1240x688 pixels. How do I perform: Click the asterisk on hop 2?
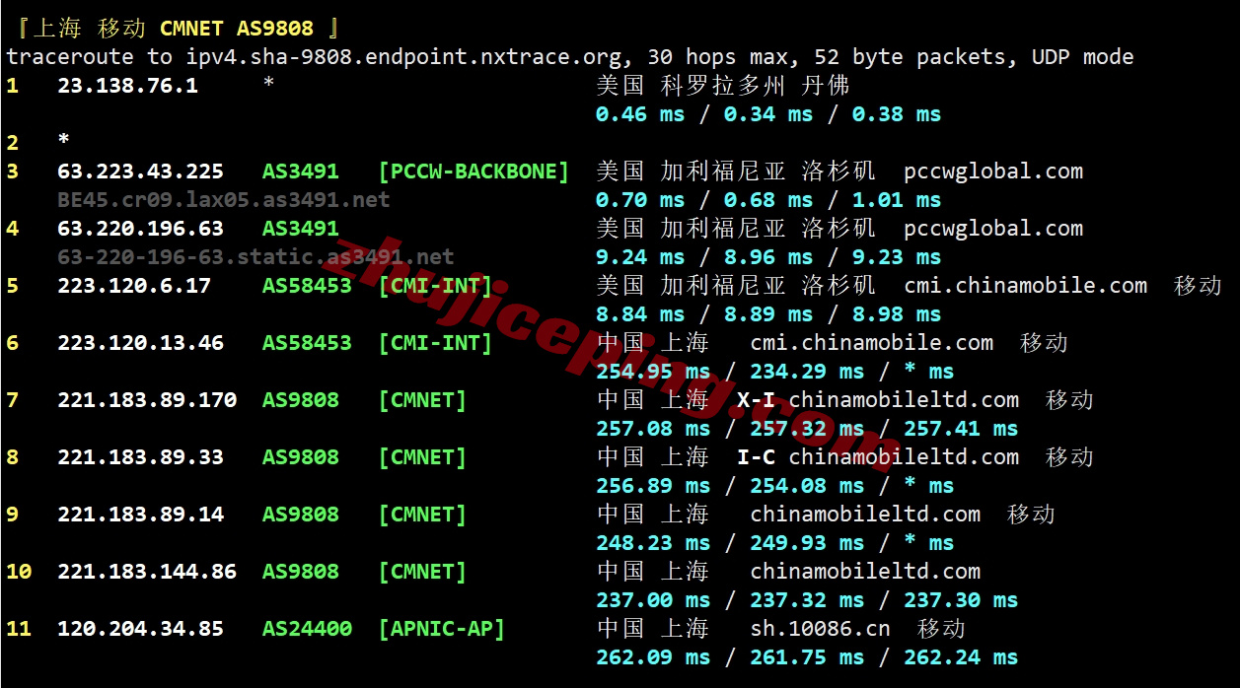tap(61, 142)
